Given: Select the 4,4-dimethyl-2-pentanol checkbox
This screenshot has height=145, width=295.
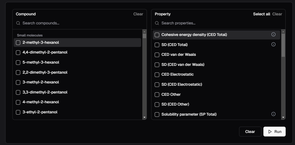Looking at the screenshot, I should (x=18, y=53).
